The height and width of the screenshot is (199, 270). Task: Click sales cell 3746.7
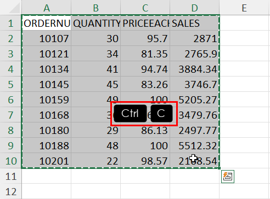tap(195, 84)
